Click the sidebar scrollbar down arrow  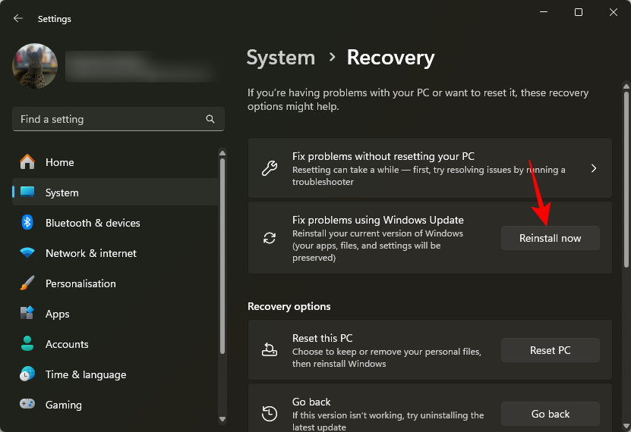point(222,418)
